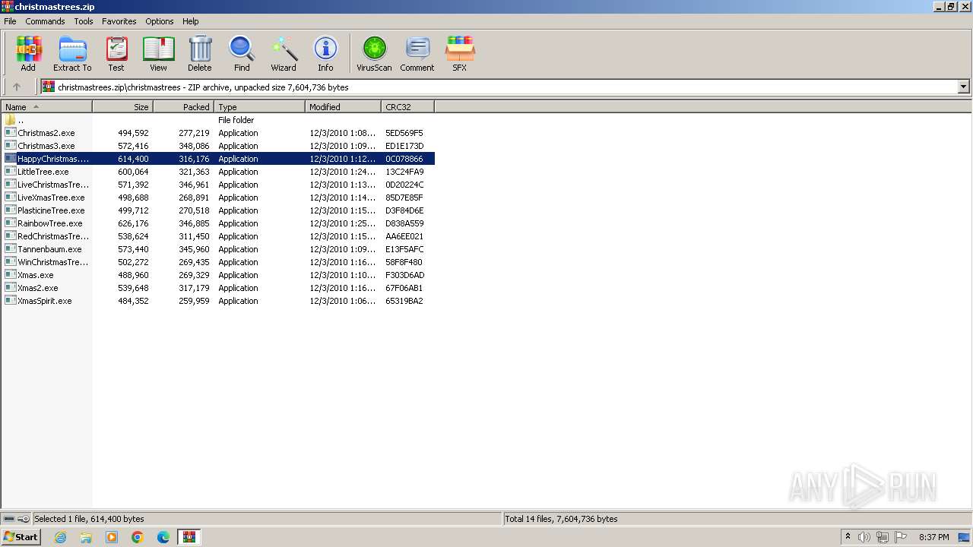Viewport: 973px width, 547px height.
Task: Select Xmas2.exe
Action: [x=38, y=288]
